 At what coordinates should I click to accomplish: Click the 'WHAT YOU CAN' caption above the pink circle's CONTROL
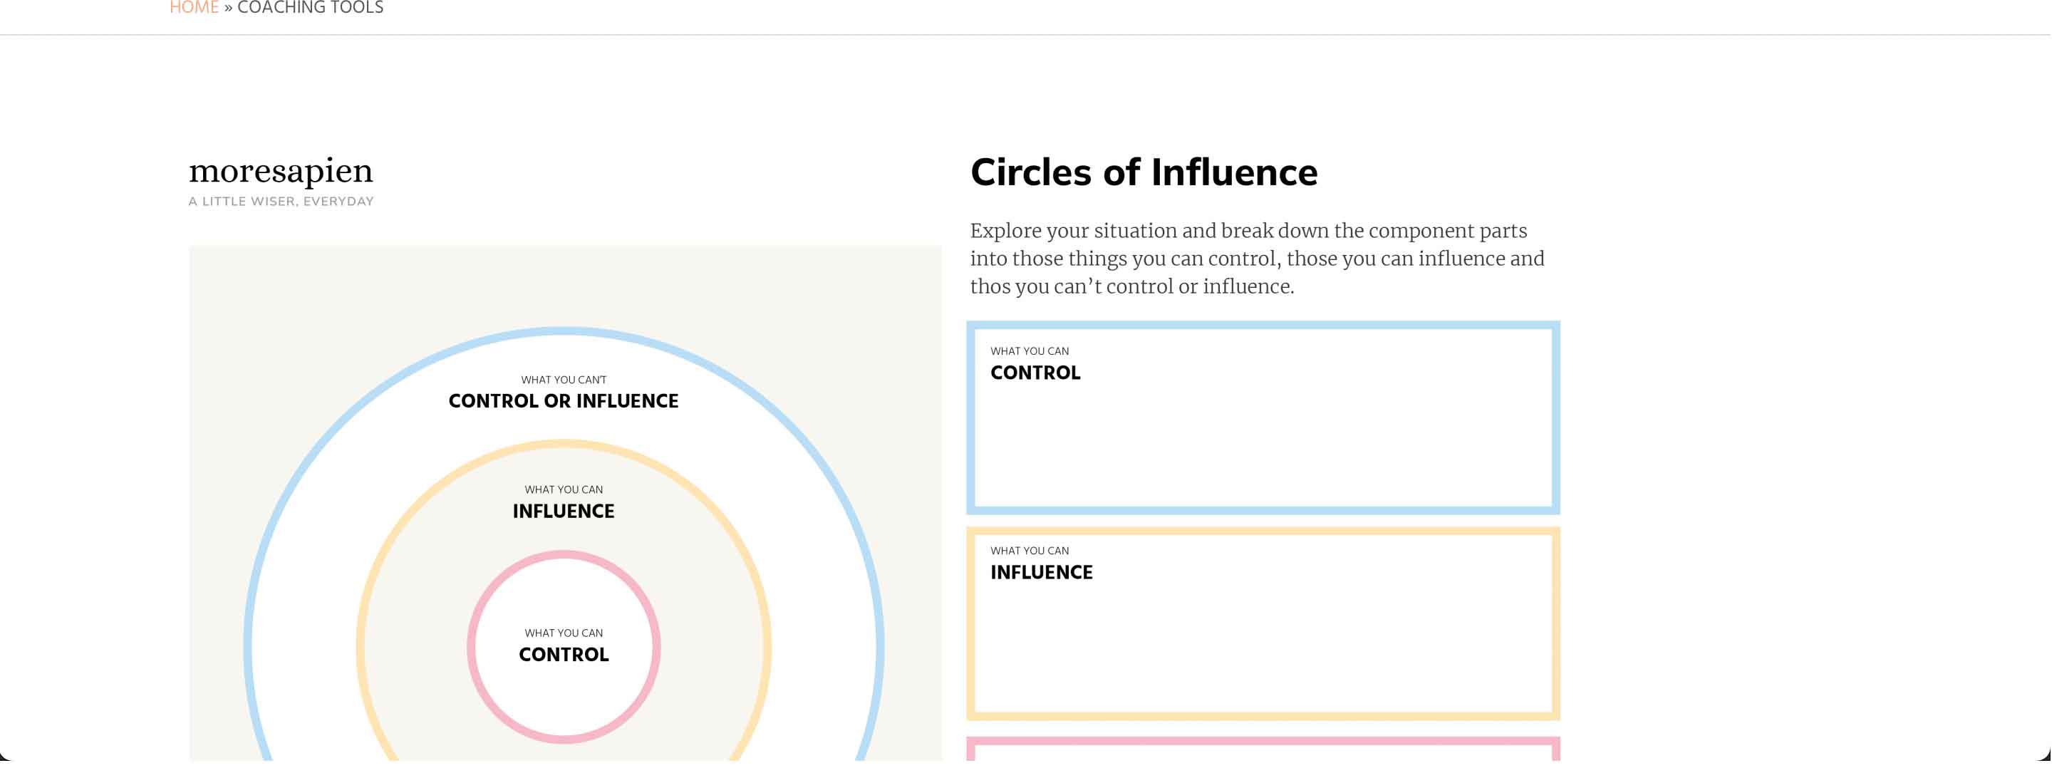[564, 633]
